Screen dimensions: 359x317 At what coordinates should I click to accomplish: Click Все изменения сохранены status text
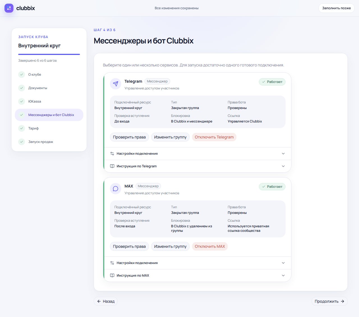[177, 8]
